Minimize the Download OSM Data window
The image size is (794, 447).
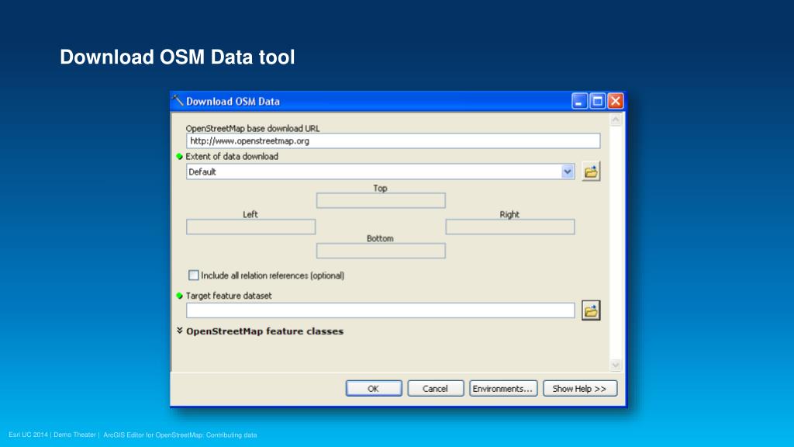579,101
